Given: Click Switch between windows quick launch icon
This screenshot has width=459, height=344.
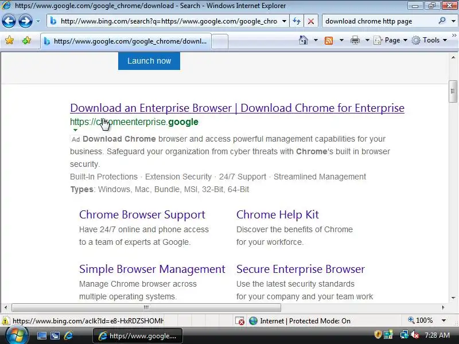Looking at the screenshot, I should click(x=55, y=335).
